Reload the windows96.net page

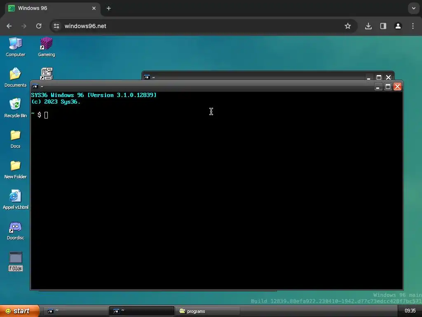pyautogui.click(x=39, y=26)
